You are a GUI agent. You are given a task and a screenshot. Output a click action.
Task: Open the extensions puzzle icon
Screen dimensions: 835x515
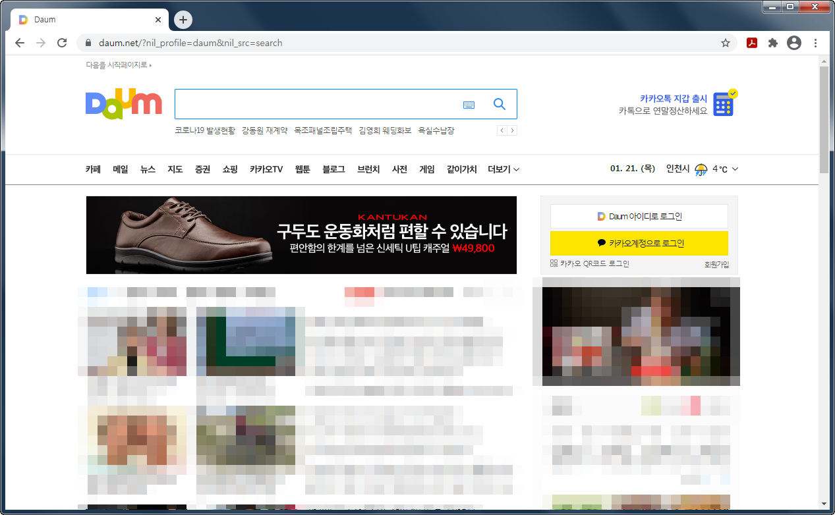click(773, 43)
